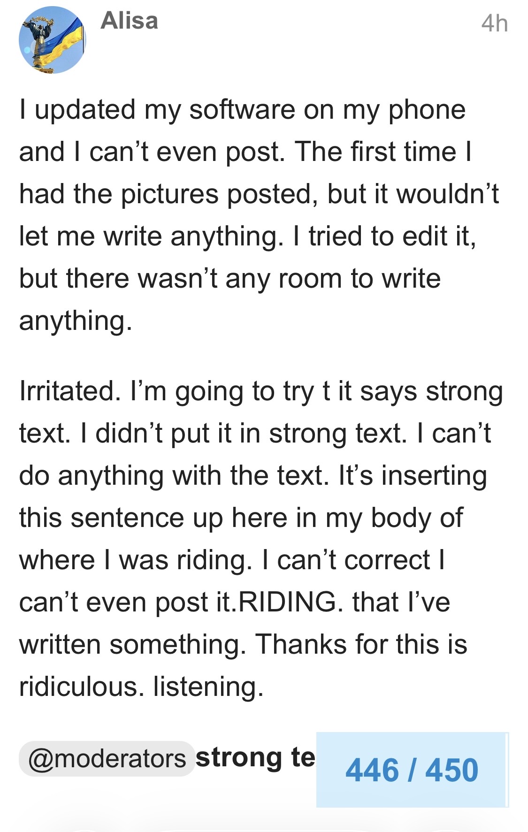Tap the line starting "had the pictures posted"
The height and width of the screenshot is (832, 528).
click(x=259, y=194)
